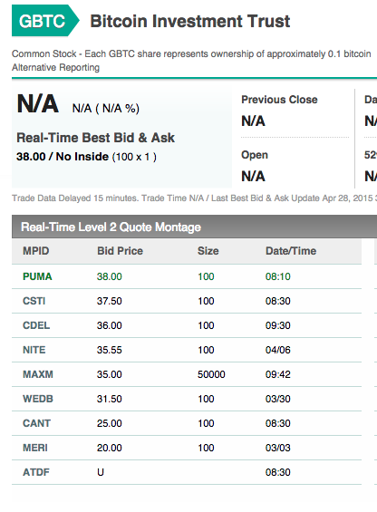Click the 50000 size value for MAXM
The width and height of the screenshot is (377, 512).
pyautogui.click(x=211, y=374)
